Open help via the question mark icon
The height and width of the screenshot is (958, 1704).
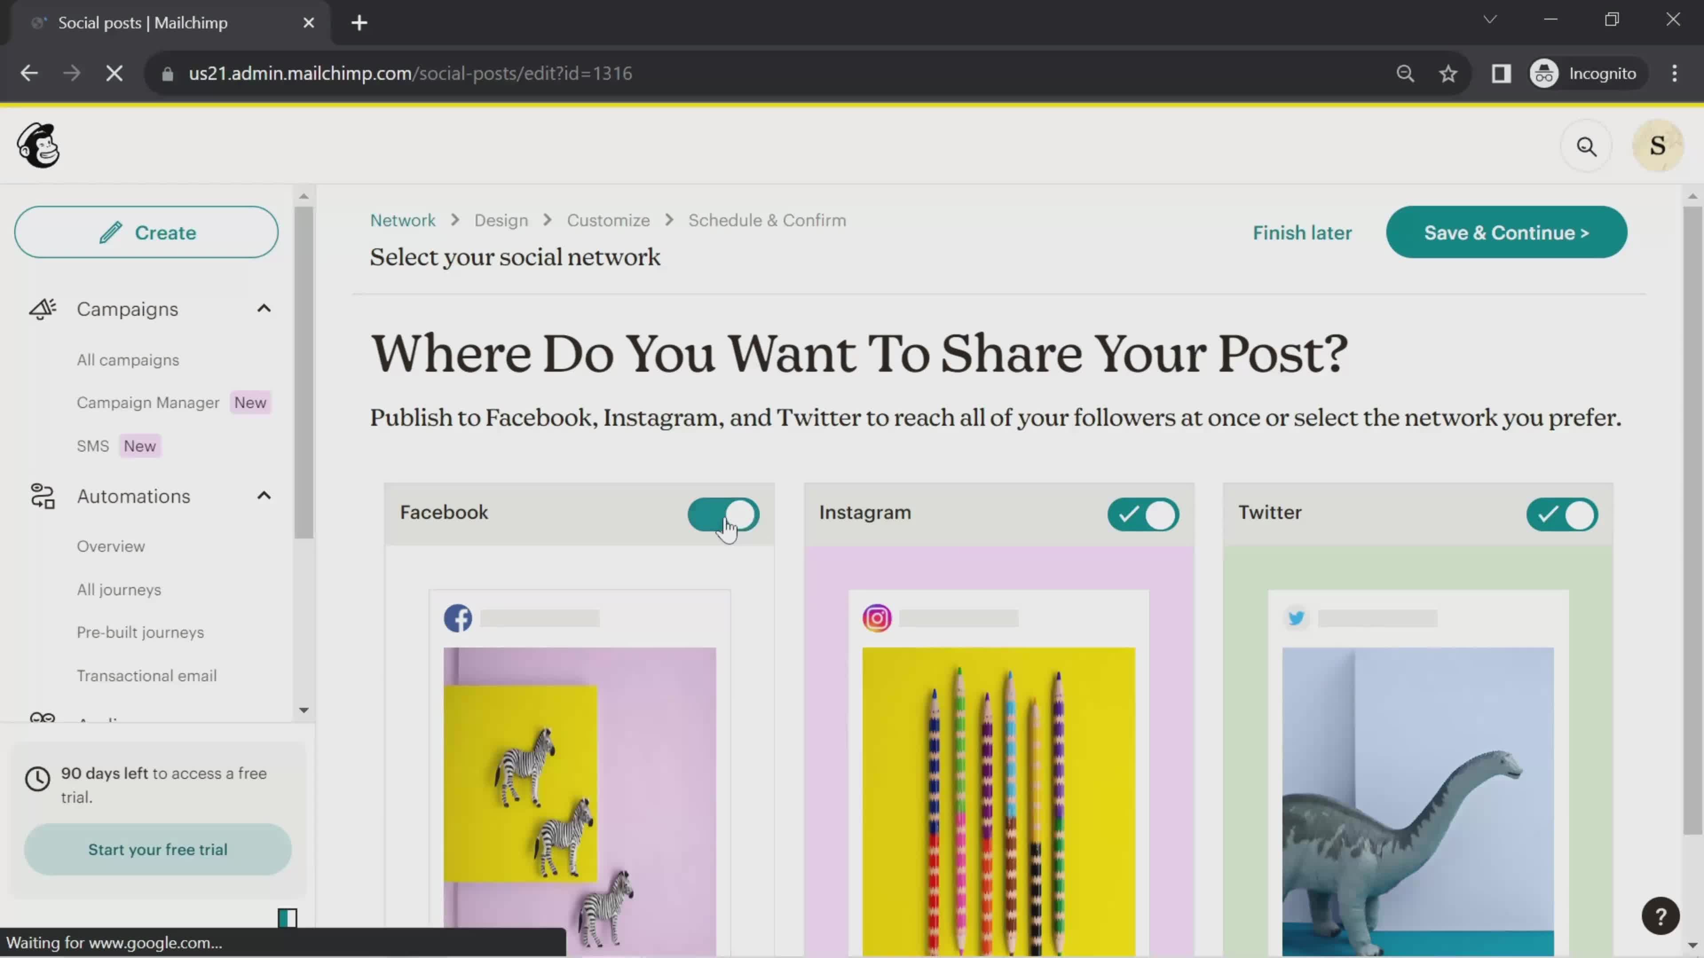1661,916
